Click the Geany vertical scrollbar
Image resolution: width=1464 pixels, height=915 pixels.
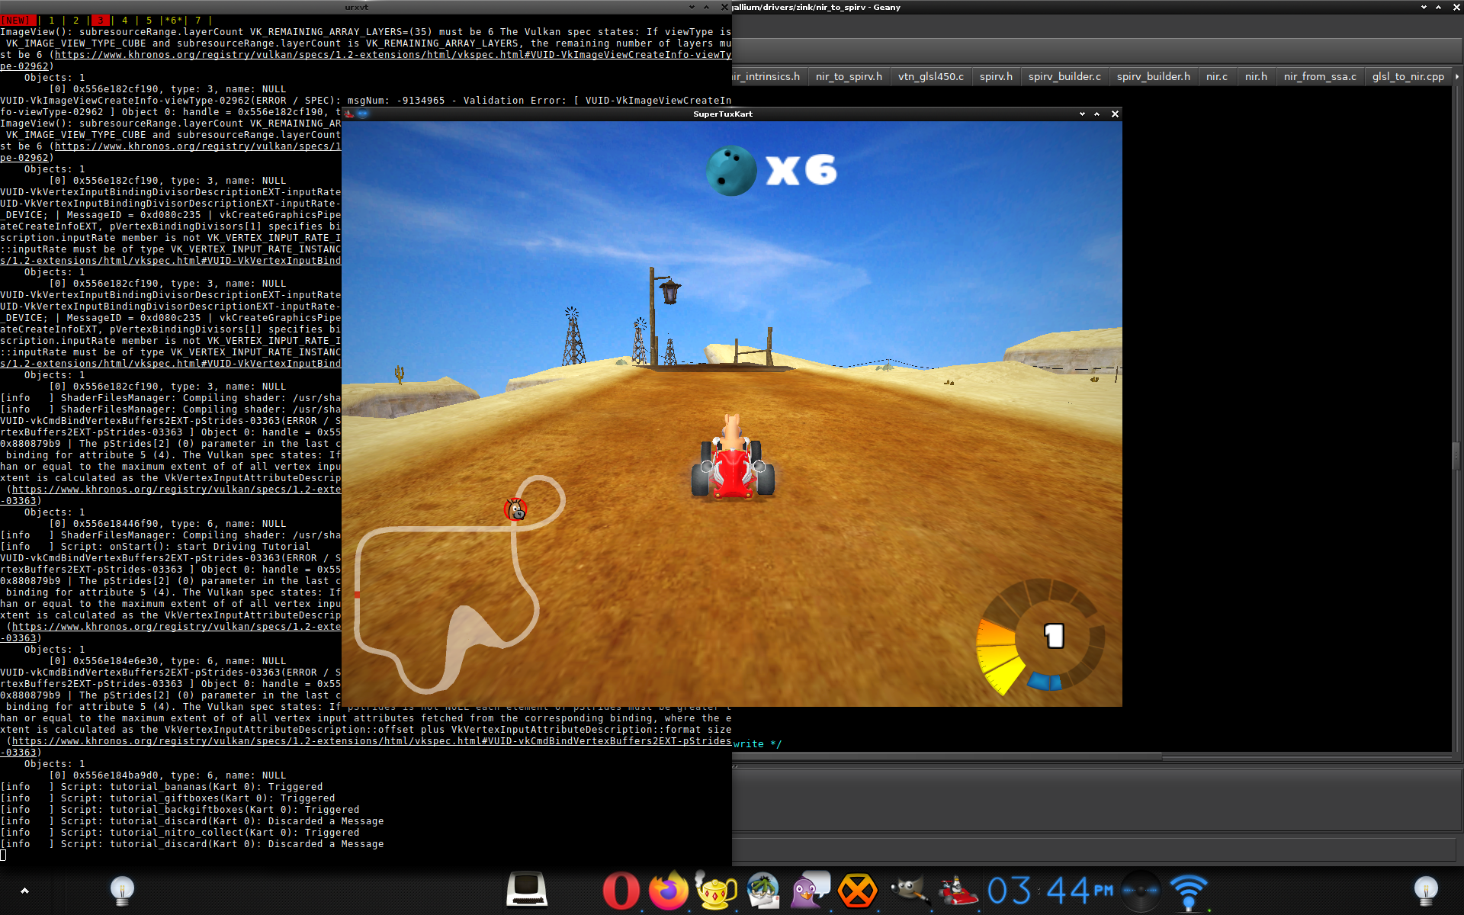1457,456
